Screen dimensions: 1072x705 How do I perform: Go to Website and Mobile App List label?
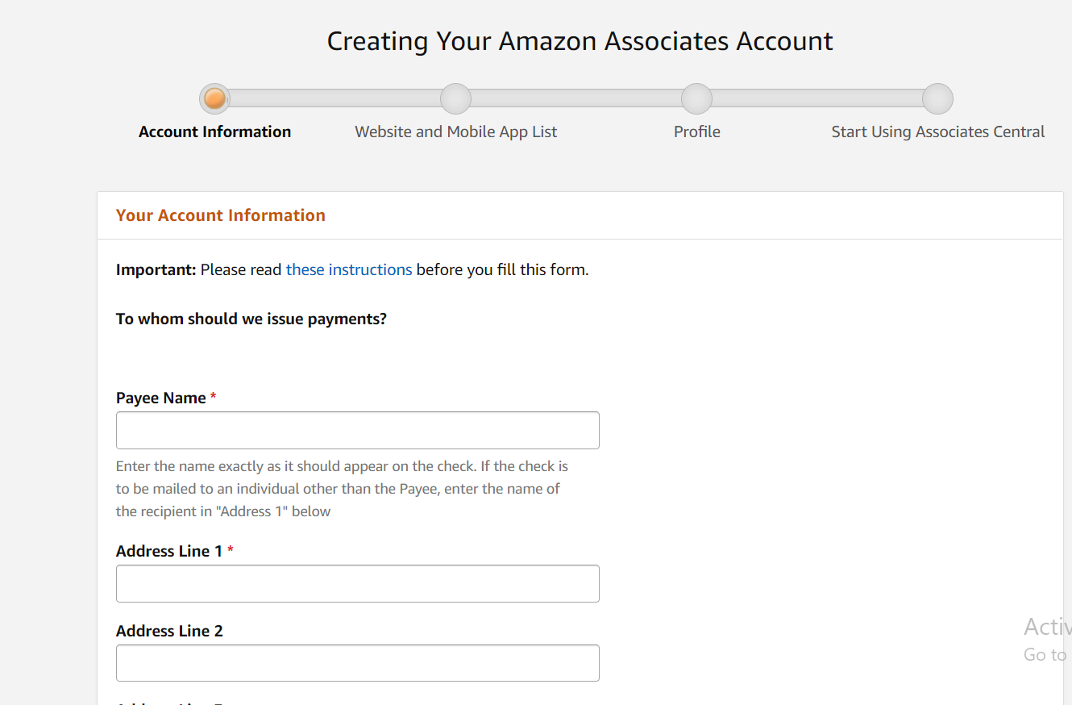click(455, 131)
